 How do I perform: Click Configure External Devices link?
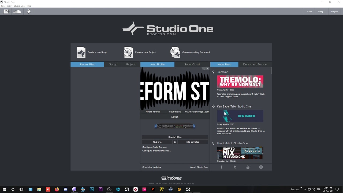[x=156, y=151]
